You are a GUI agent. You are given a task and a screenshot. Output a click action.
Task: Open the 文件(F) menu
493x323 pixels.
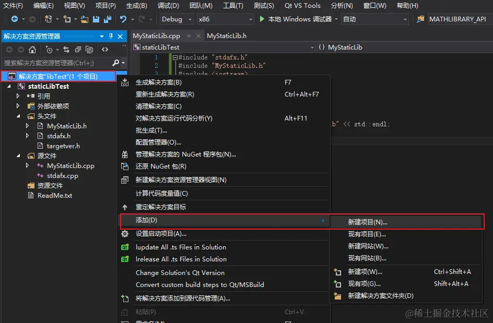pyautogui.click(x=13, y=6)
